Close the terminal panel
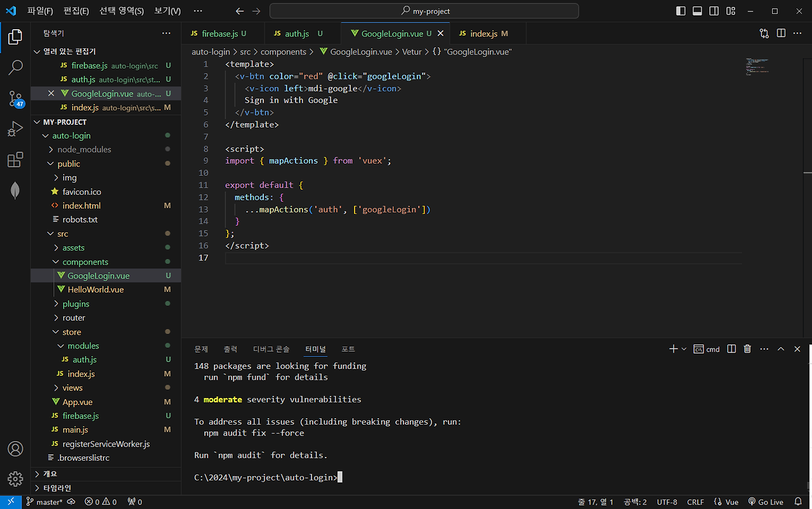Image resolution: width=812 pixels, height=509 pixels. [797, 348]
